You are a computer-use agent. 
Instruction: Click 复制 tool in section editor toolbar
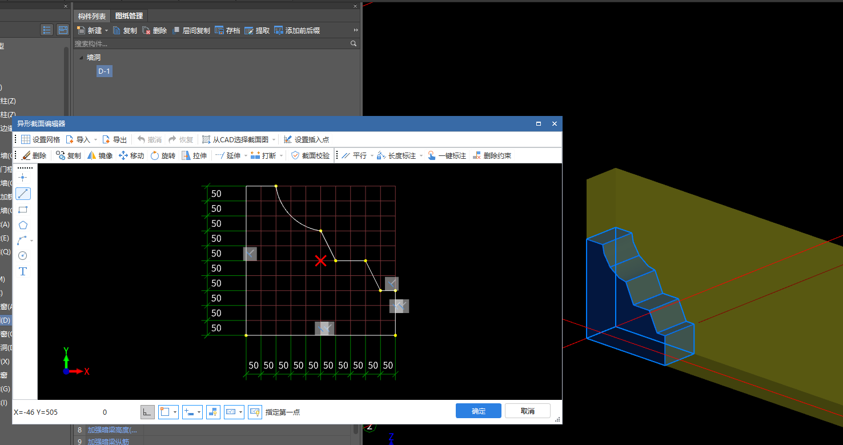[x=68, y=155]
